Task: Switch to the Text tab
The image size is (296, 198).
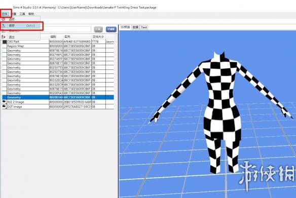Action: 144,27
